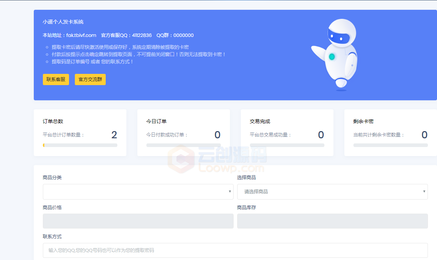Screen dimensions: 437x260
Task: Open the 官方交流群 button
Action: click(90, 80)
